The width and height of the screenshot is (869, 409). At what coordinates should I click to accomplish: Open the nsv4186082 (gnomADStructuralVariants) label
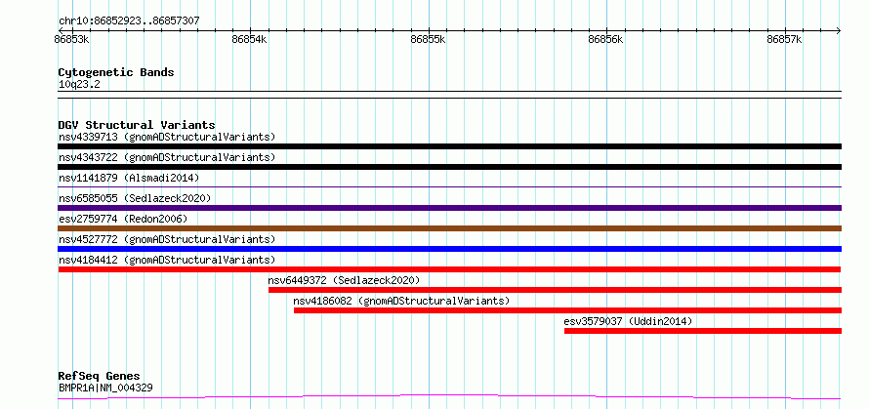pyautogui.click(x=401, y=301)
